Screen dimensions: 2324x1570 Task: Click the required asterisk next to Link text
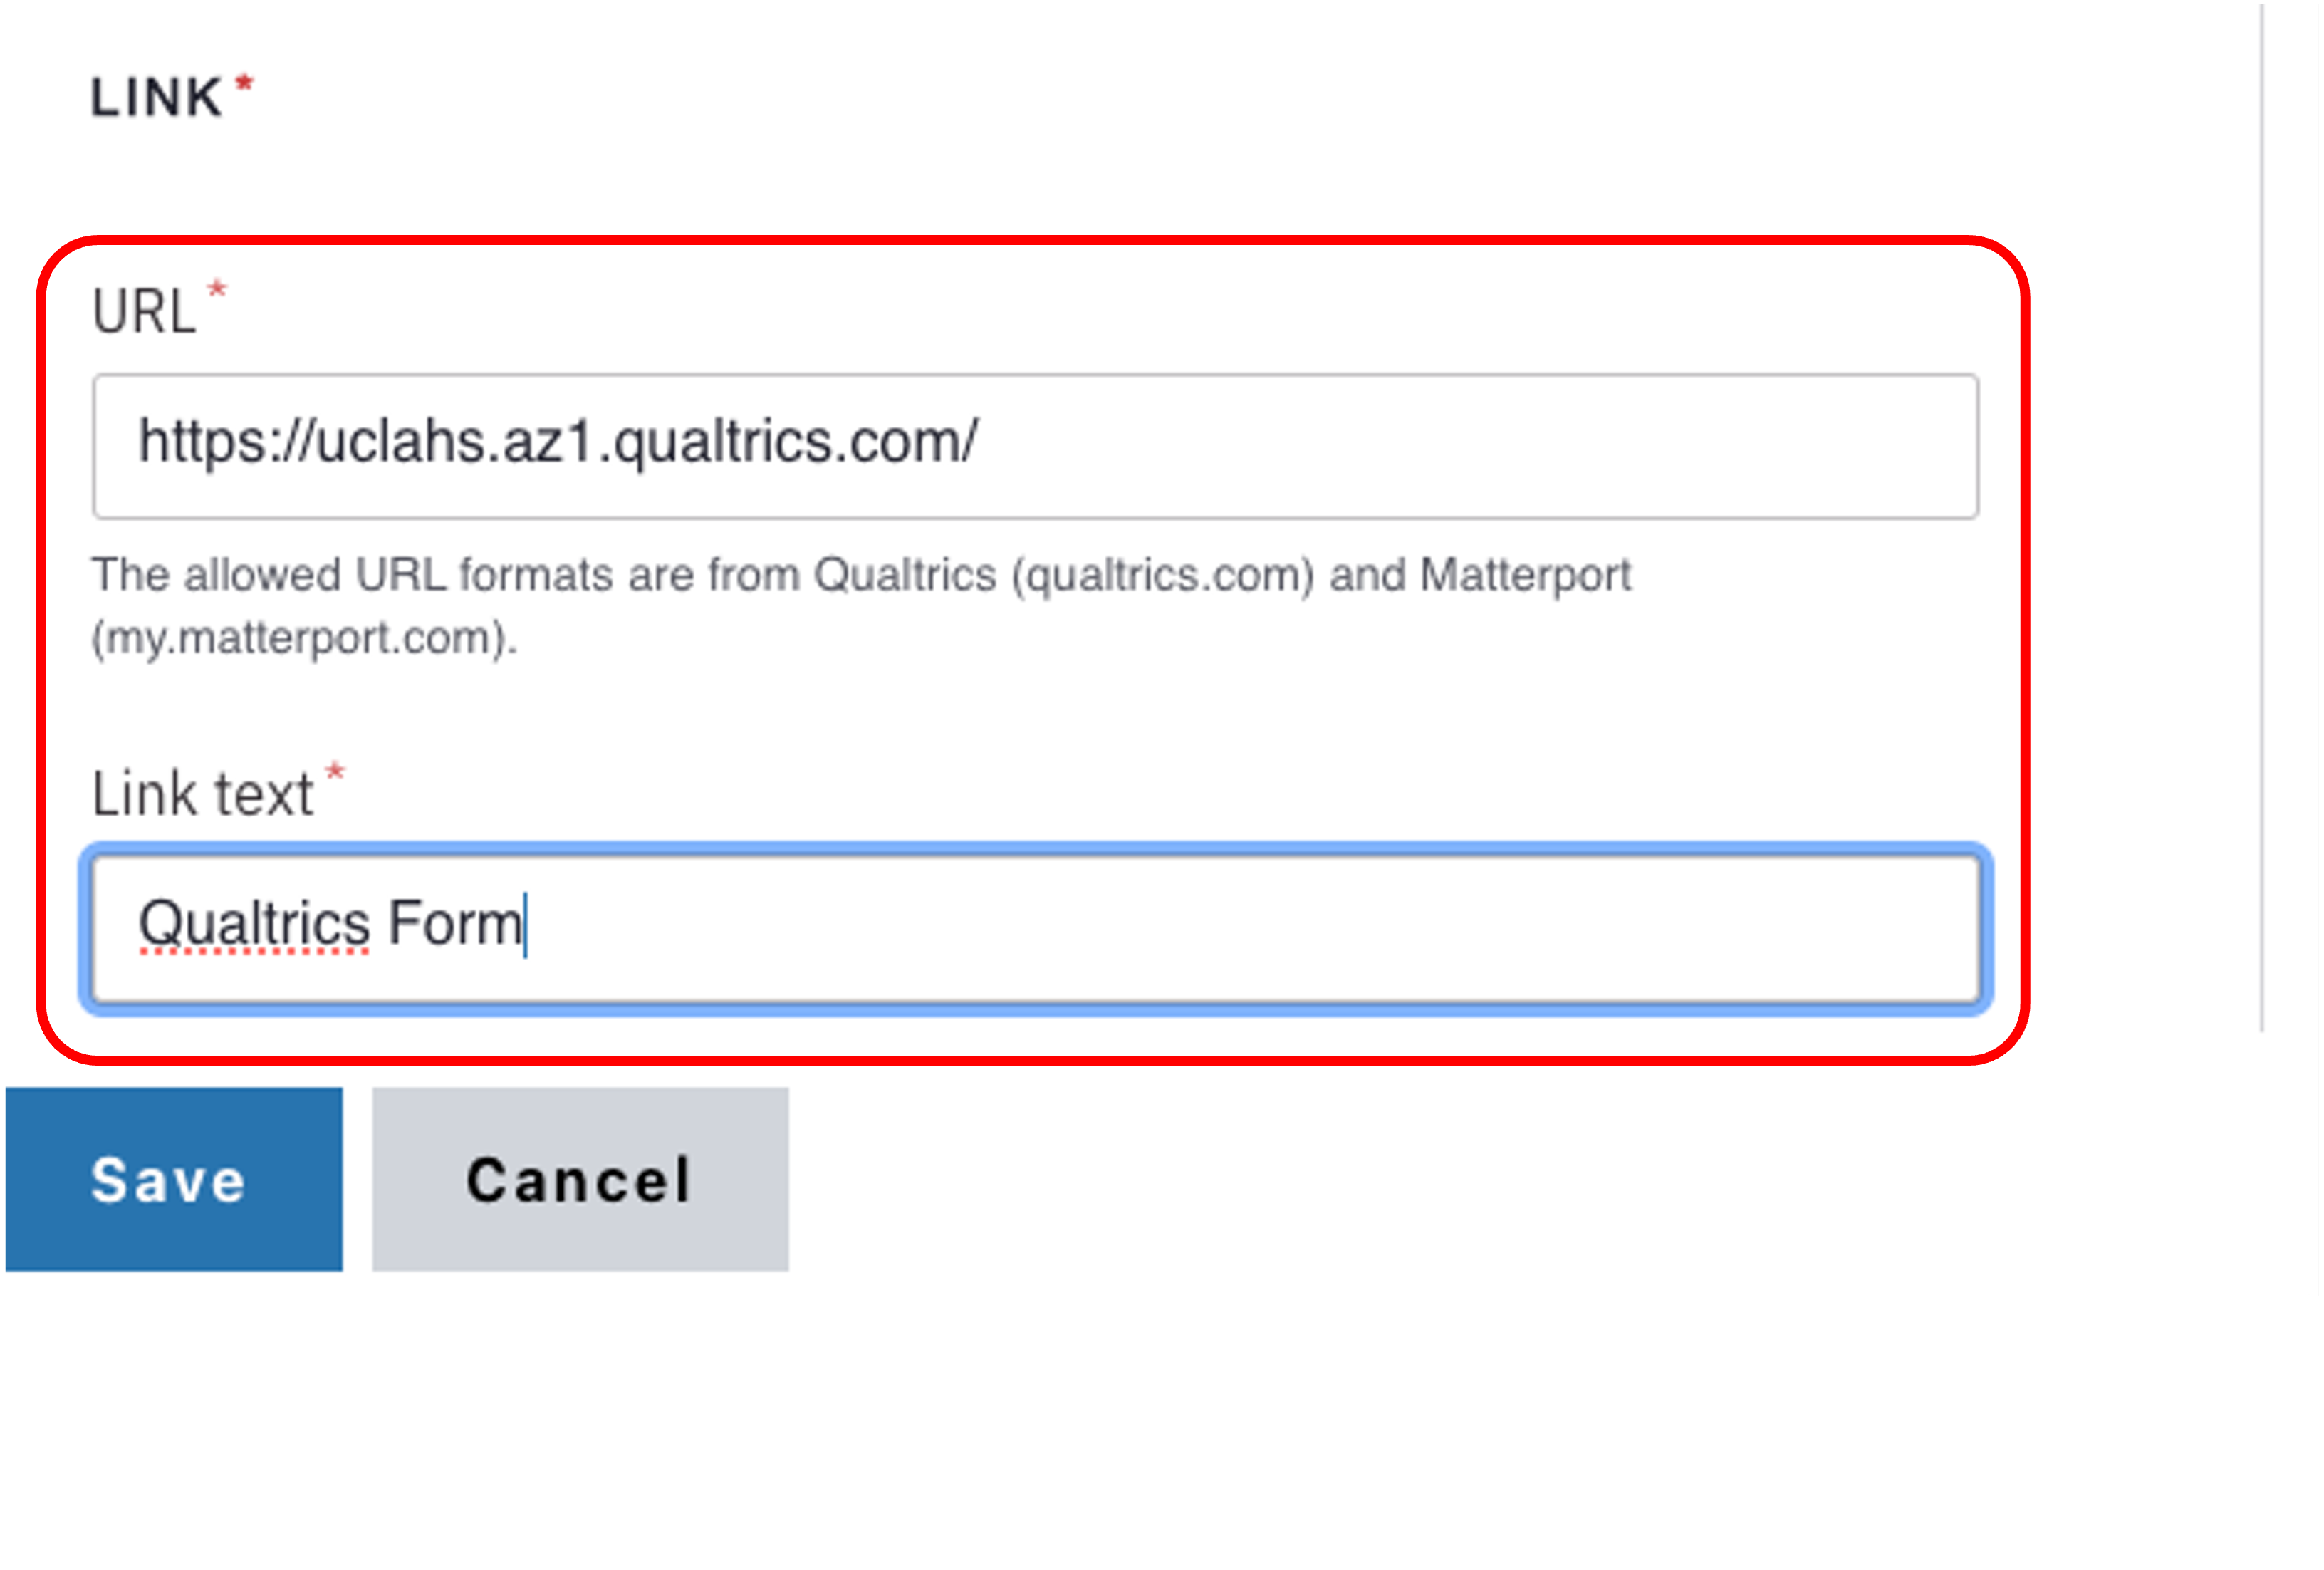335,773
